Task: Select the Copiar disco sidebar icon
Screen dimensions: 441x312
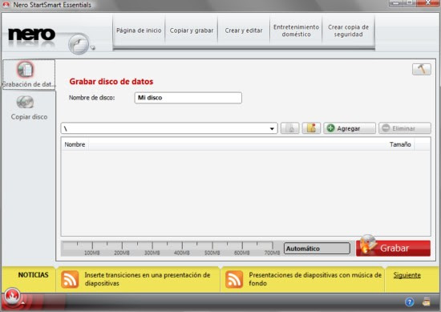Action: click(25, 102)
